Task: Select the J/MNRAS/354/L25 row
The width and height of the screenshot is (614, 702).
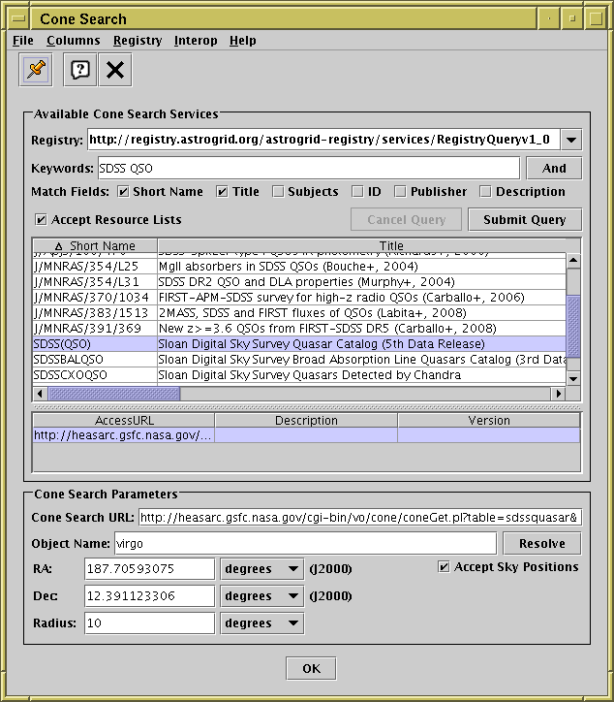Action: [299, 267]
